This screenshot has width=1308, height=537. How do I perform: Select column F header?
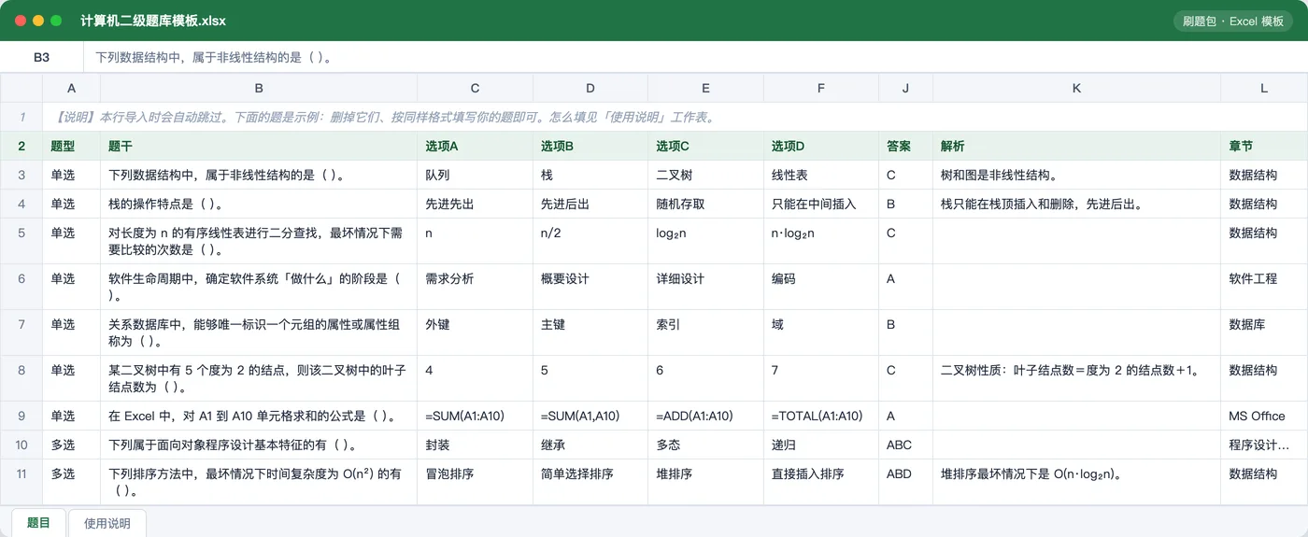coord(821,89)
